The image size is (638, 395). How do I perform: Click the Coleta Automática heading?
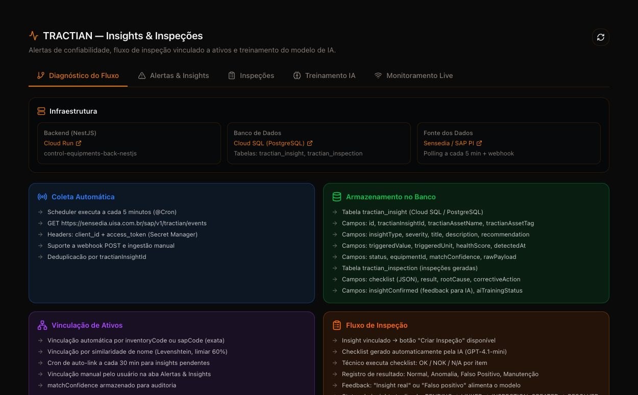click(83, 197)
